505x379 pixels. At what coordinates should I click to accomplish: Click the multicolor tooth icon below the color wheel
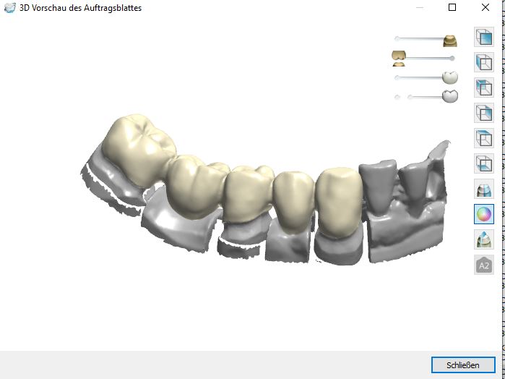[484, 239]
